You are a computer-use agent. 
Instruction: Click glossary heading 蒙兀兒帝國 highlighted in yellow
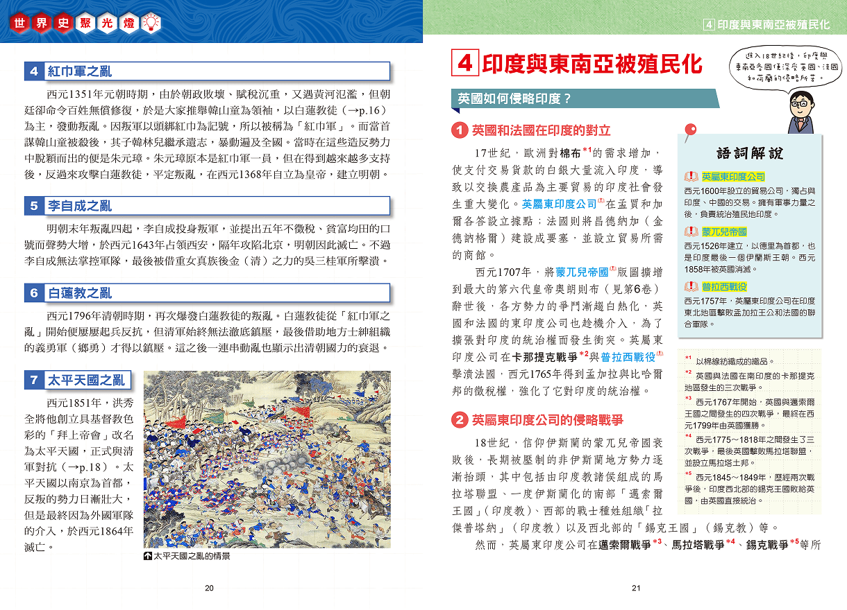pyautogui.click(x=724, y=232)
